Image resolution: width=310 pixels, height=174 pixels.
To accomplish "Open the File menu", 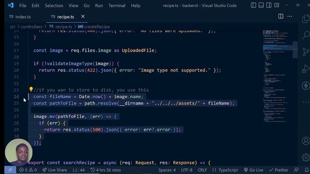I will [23, 5].
